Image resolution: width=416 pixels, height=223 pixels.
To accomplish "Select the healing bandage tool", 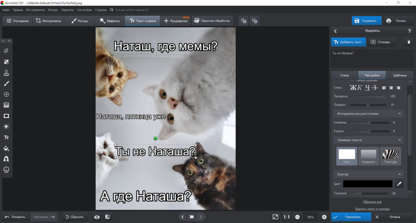I will (6, 62).
